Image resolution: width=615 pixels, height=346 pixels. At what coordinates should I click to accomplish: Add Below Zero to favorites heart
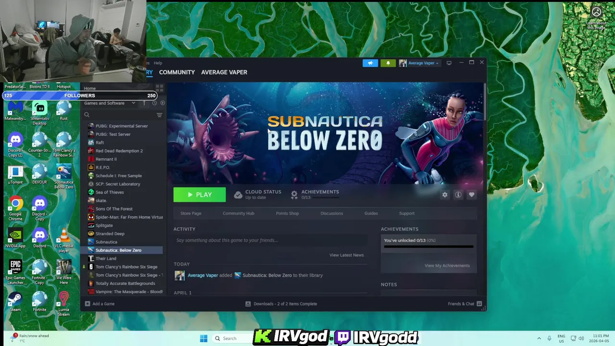point(471,195)
